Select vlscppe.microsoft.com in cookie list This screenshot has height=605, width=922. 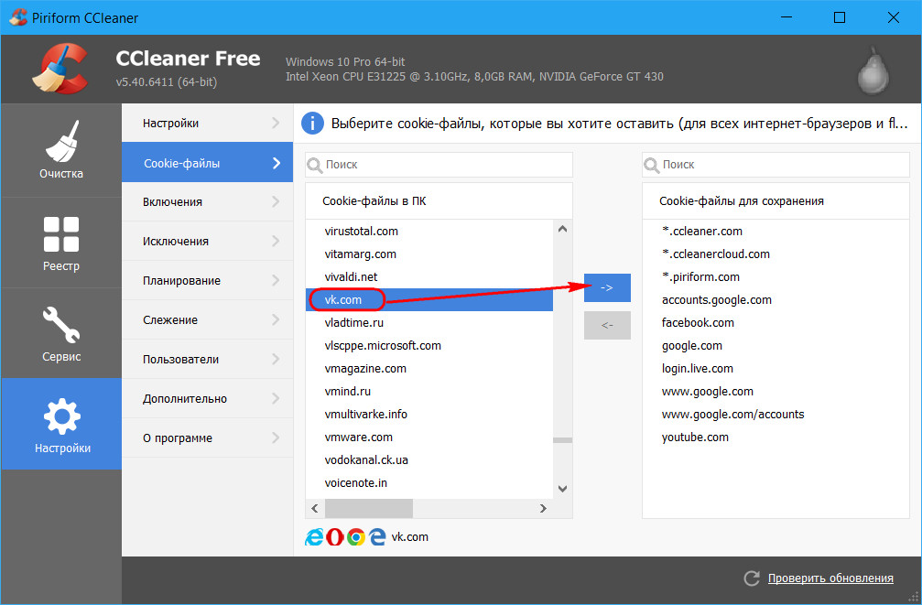[429, 346]
